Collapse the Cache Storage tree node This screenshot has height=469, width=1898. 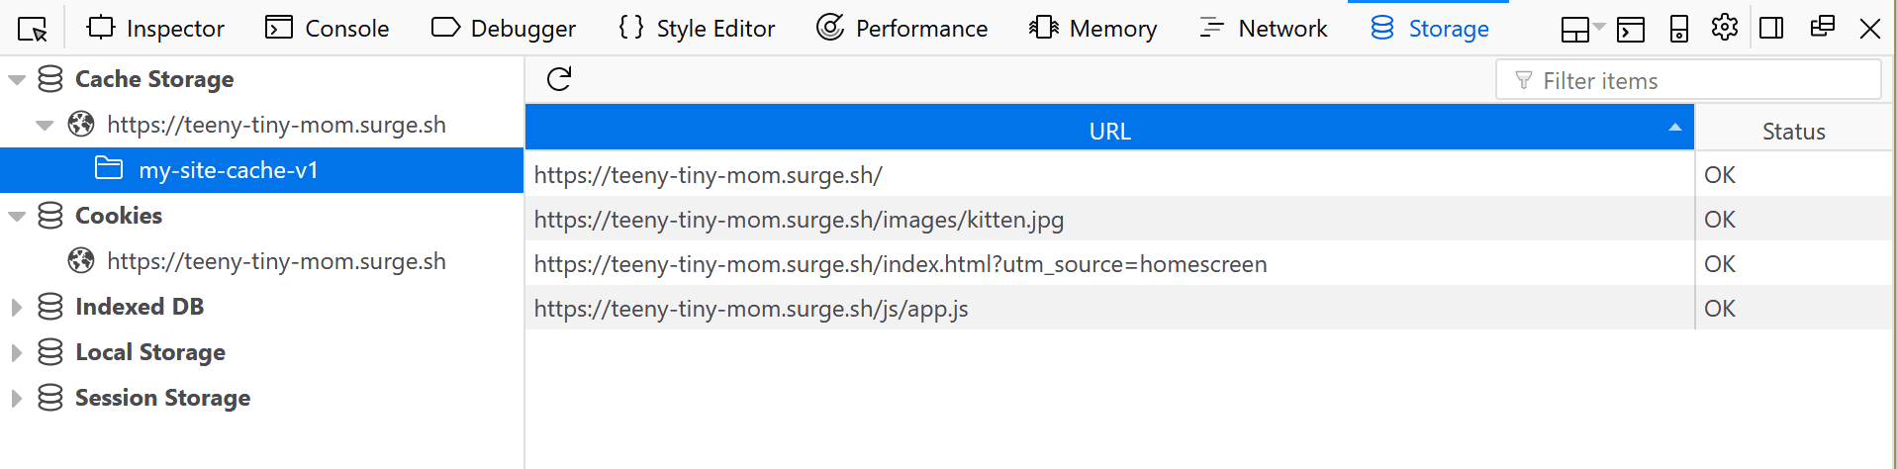17,80
